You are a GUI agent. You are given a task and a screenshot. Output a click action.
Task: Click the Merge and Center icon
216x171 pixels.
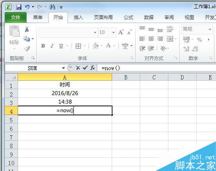(170, 39)
